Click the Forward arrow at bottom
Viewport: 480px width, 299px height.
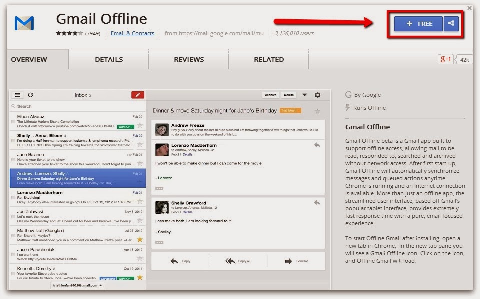click(288, 261)
